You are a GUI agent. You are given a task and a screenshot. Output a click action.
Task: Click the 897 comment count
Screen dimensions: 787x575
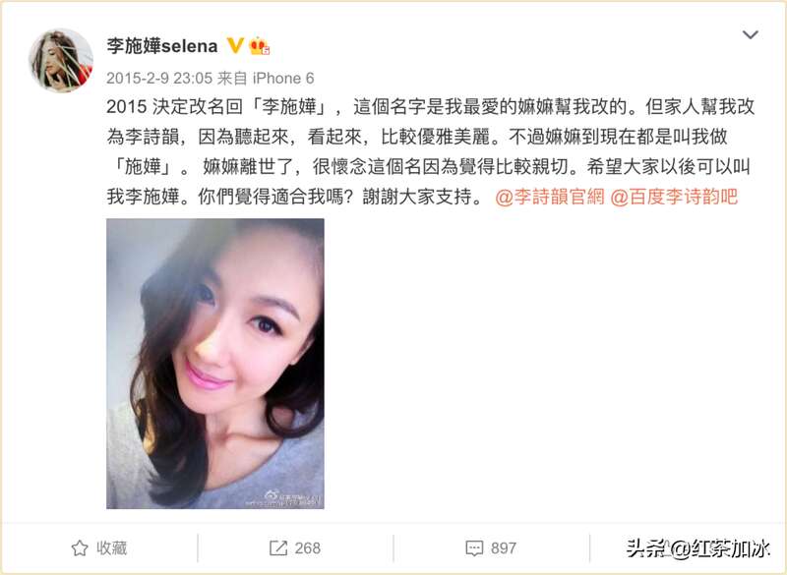(x=504, y=547)
